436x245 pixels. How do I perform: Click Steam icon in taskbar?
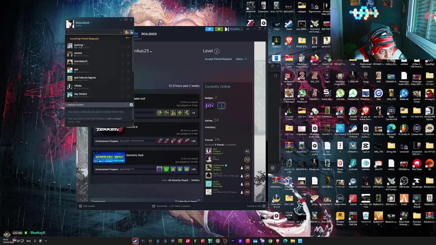(x=135, y=241)
